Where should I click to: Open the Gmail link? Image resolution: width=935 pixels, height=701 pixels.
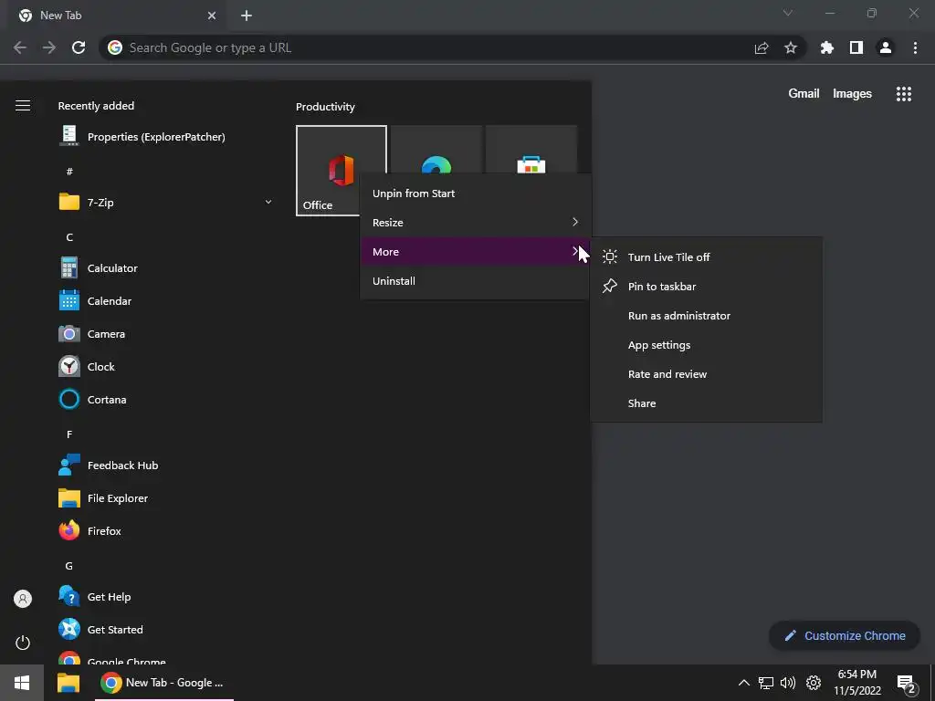click(x=804, y=94)
